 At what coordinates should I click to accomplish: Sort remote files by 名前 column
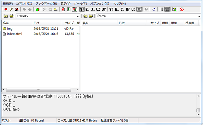[99, 23]
